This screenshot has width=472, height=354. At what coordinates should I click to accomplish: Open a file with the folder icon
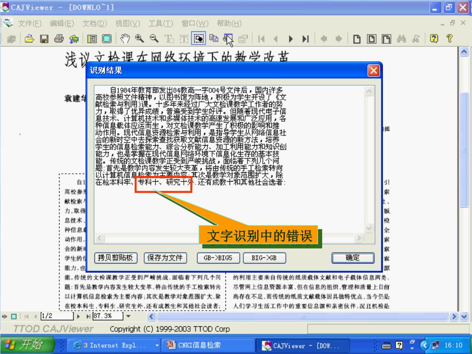click(x=29, y=39)
